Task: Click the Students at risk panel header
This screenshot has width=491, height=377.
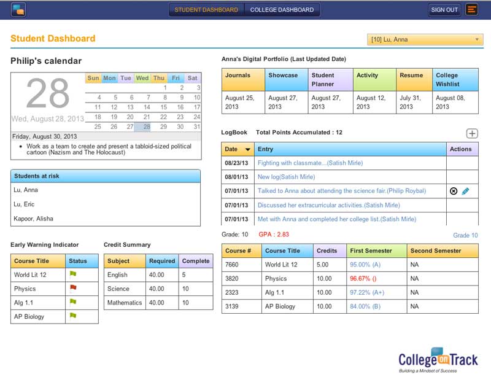Action: (x=106, y=176)
